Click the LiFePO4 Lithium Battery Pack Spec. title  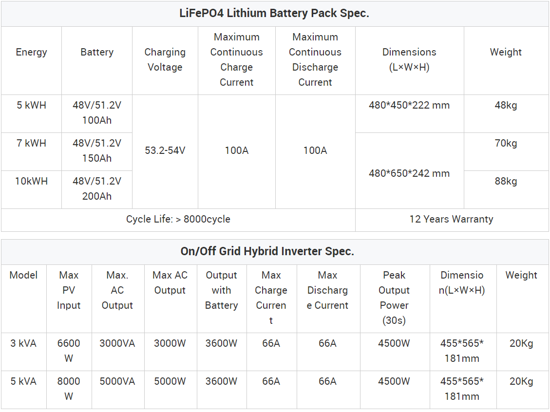pyautogui.click(x=274, y=13)
